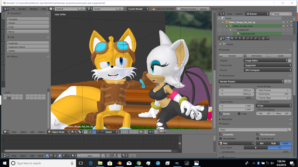The height and width of the screenshot is (167, 298).
Task: Toggle the Border checkbox
Action: pyautogui.click(x=221, y=114)
